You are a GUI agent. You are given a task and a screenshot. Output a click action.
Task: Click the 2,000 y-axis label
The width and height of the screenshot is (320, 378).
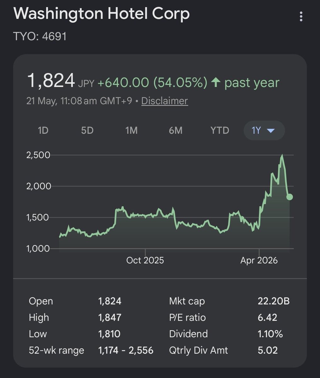[x=38, y=186]
